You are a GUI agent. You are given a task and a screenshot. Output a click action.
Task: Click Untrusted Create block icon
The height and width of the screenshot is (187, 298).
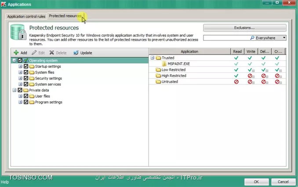[x=277, y=82]
